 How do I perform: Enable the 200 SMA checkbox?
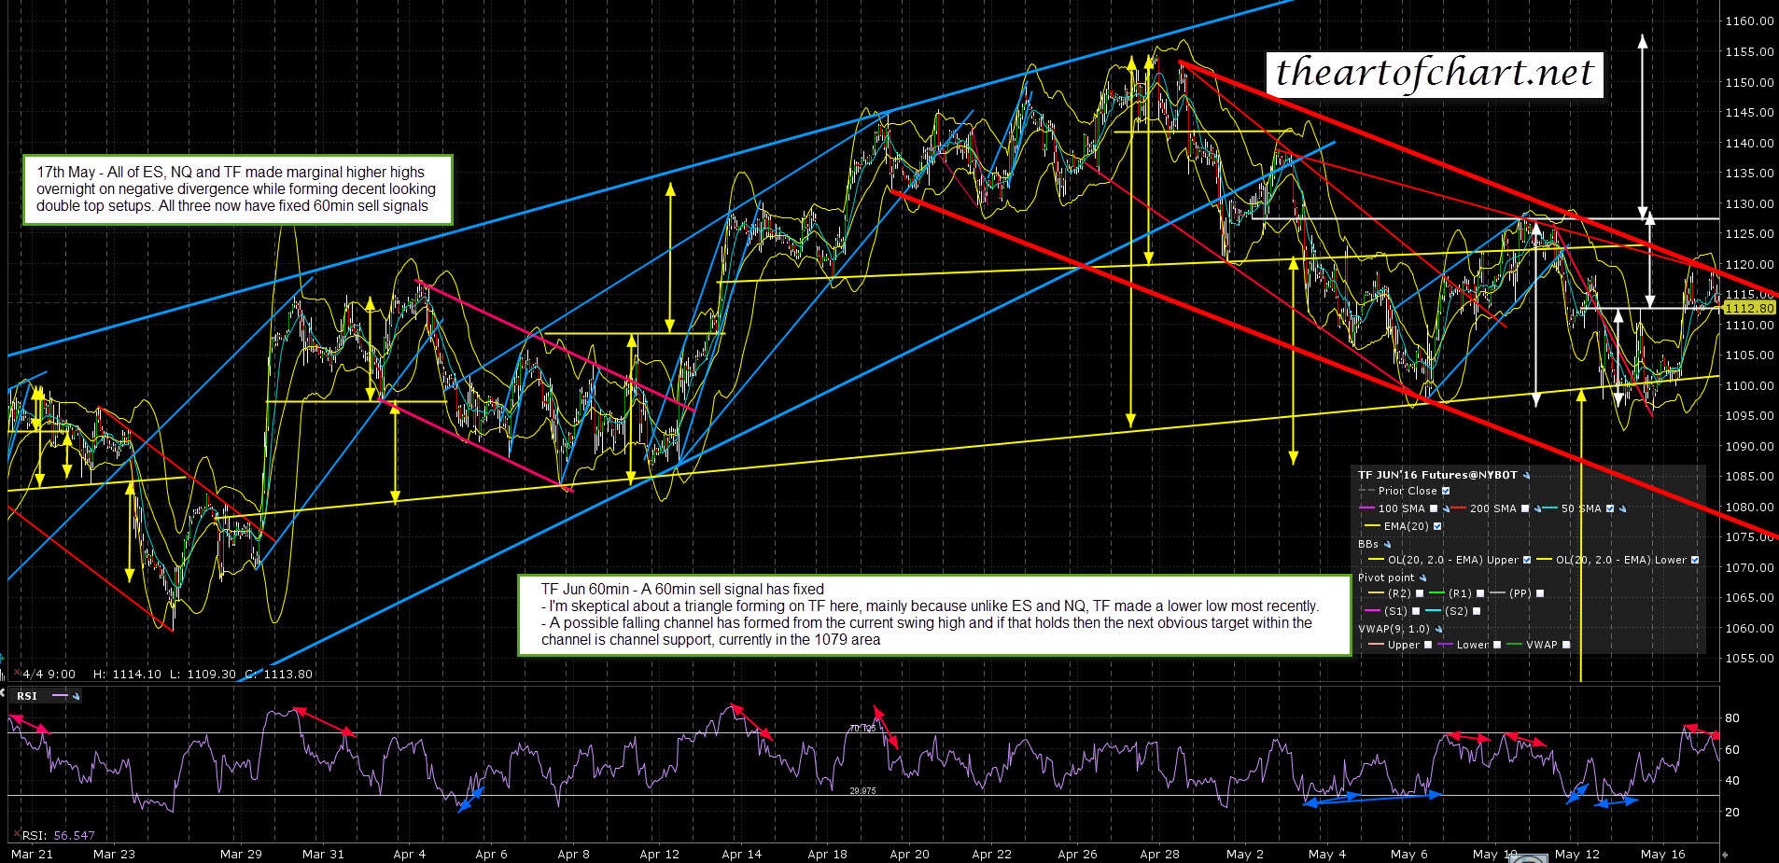tap(1525, 508)
